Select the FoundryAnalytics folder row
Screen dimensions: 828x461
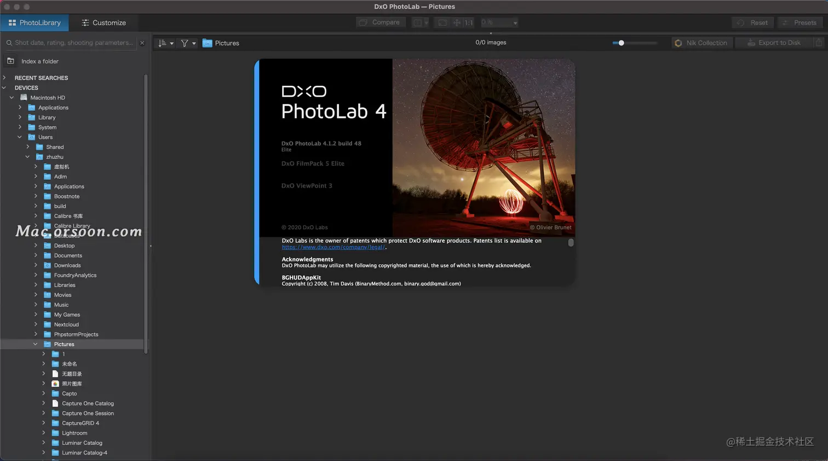pyautogui.click(x=72, y=275)
